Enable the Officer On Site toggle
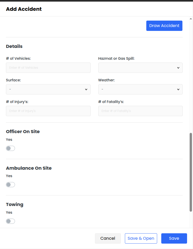 (x=11, y=148)
